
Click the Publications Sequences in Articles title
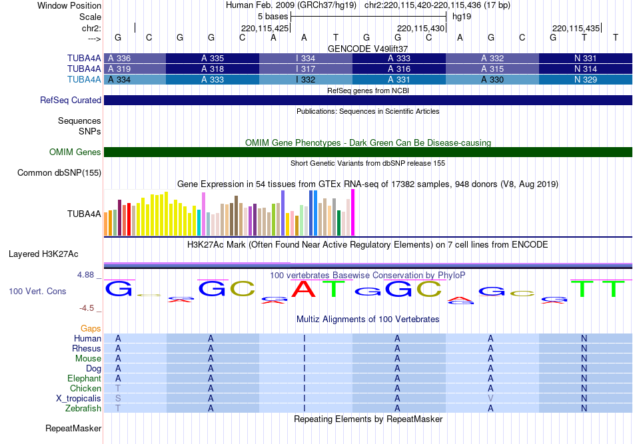click(368, 111)
